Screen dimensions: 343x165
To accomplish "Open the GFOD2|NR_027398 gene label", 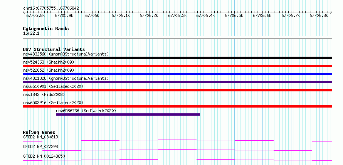I will click(x=40, y=146).
